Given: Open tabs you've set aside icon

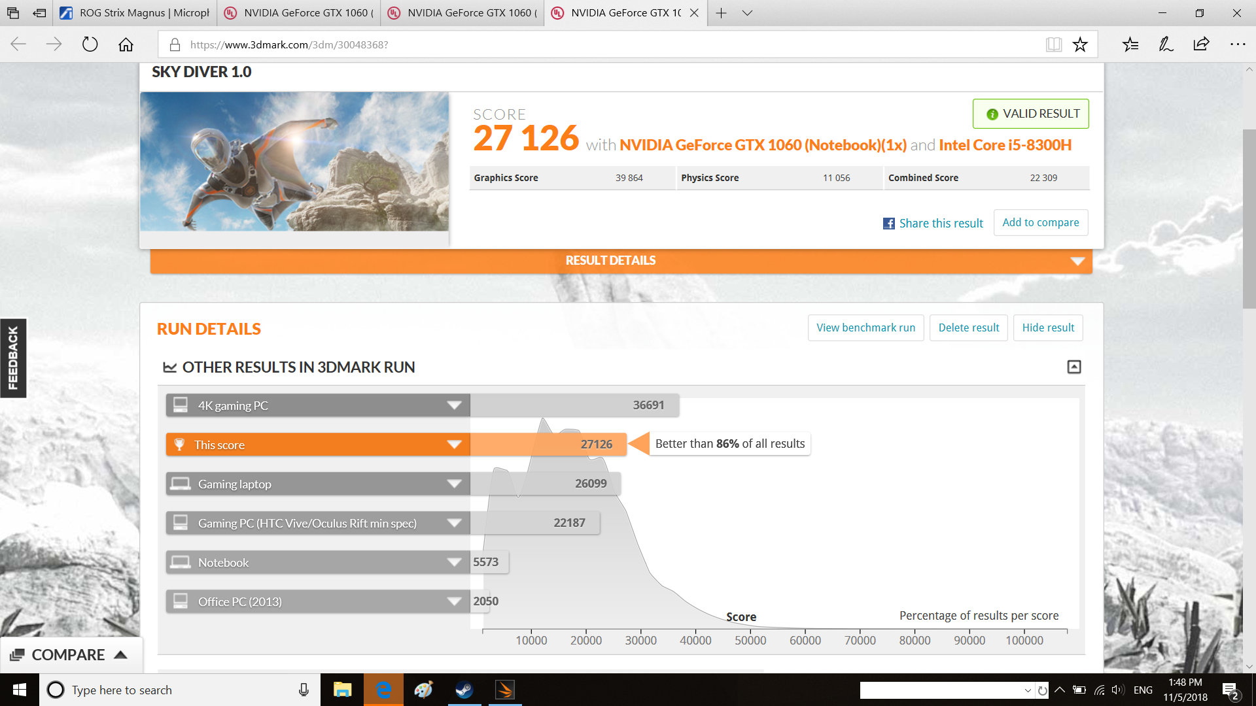Looking at the screenshot, I should click(x=13, y=12).
